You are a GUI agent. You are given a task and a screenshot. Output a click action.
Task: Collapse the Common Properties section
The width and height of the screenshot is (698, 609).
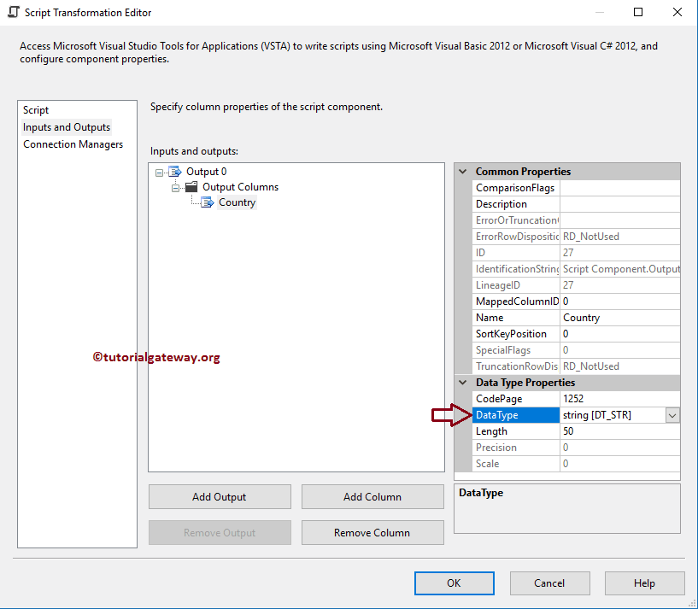[x=462, y=171]
